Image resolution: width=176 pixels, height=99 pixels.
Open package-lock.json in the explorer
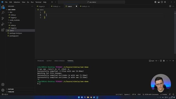pos(20,33)
